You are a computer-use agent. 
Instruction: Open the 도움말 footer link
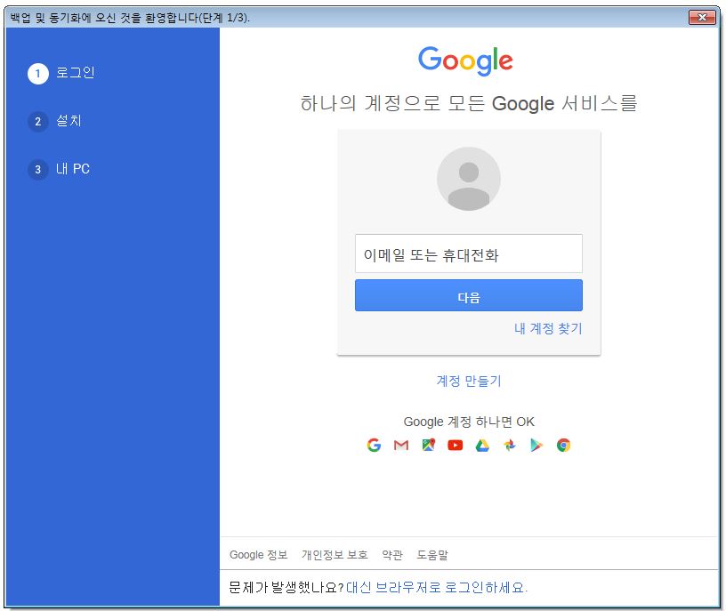[432, 555]
